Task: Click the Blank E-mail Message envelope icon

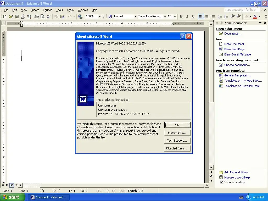Action: [221, 54]
